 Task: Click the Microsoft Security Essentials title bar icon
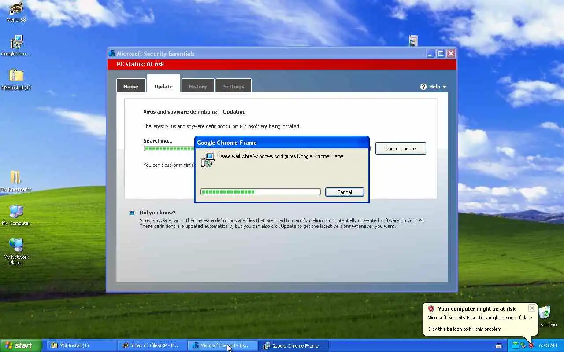[112, 54]
